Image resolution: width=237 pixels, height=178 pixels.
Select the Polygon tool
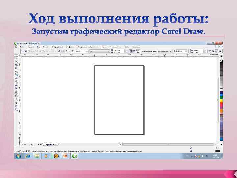(x=16, y=85)
